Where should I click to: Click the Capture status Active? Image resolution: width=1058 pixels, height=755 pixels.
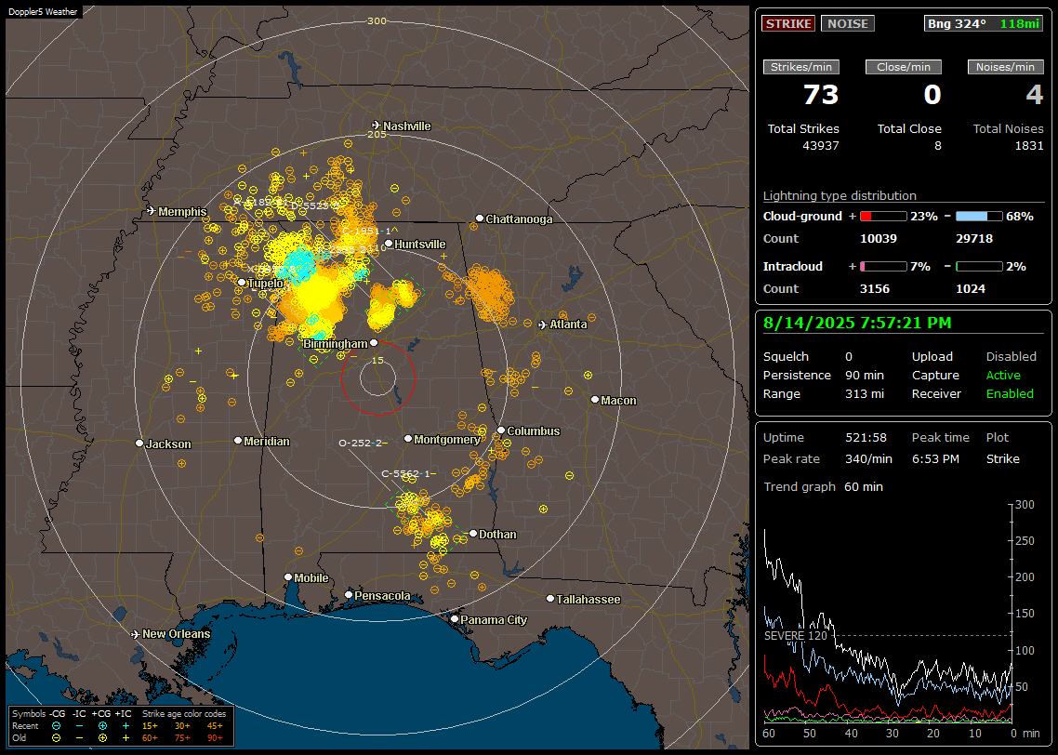[x=1003, y=375]
